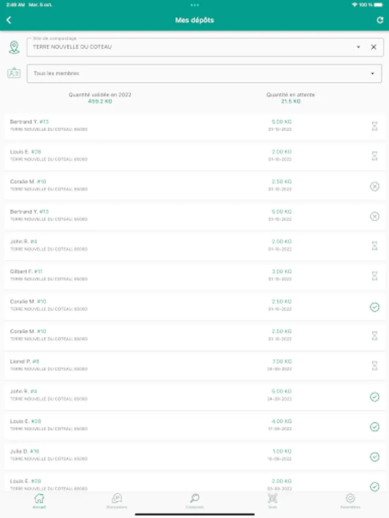Expand the Site de compostage dropdown

(x=358, y=47)
